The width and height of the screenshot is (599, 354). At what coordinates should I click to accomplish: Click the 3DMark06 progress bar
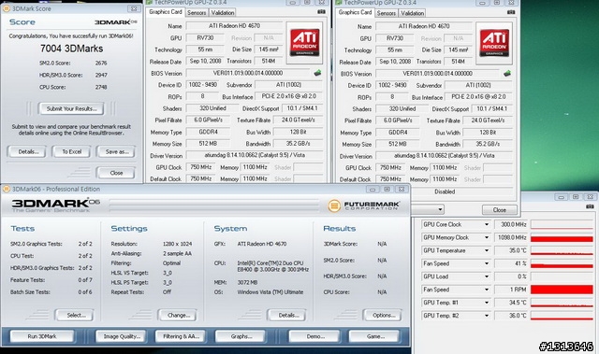214,205
